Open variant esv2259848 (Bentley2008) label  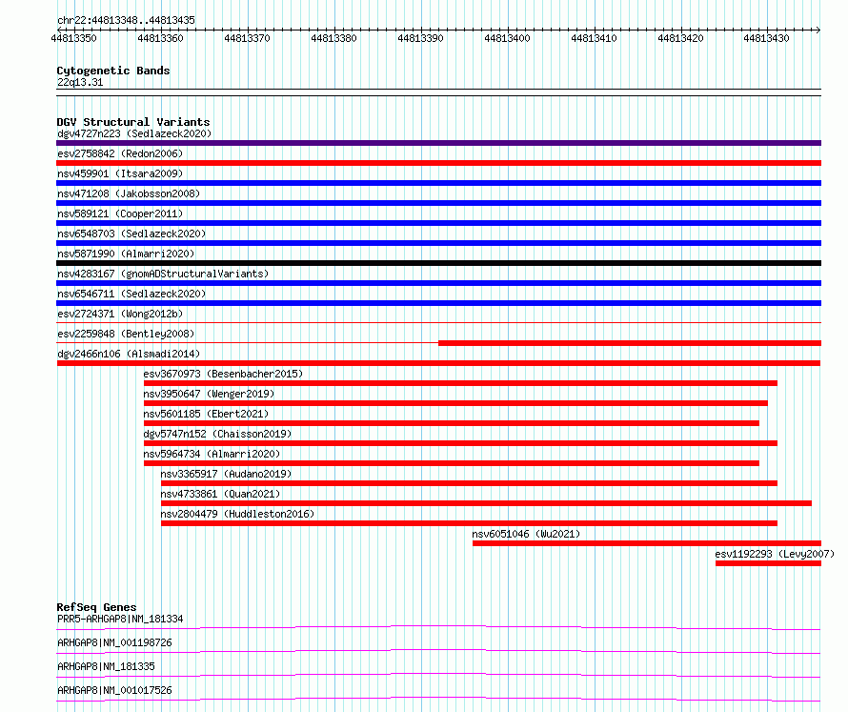pyautogui.click(x=126, y=334)
